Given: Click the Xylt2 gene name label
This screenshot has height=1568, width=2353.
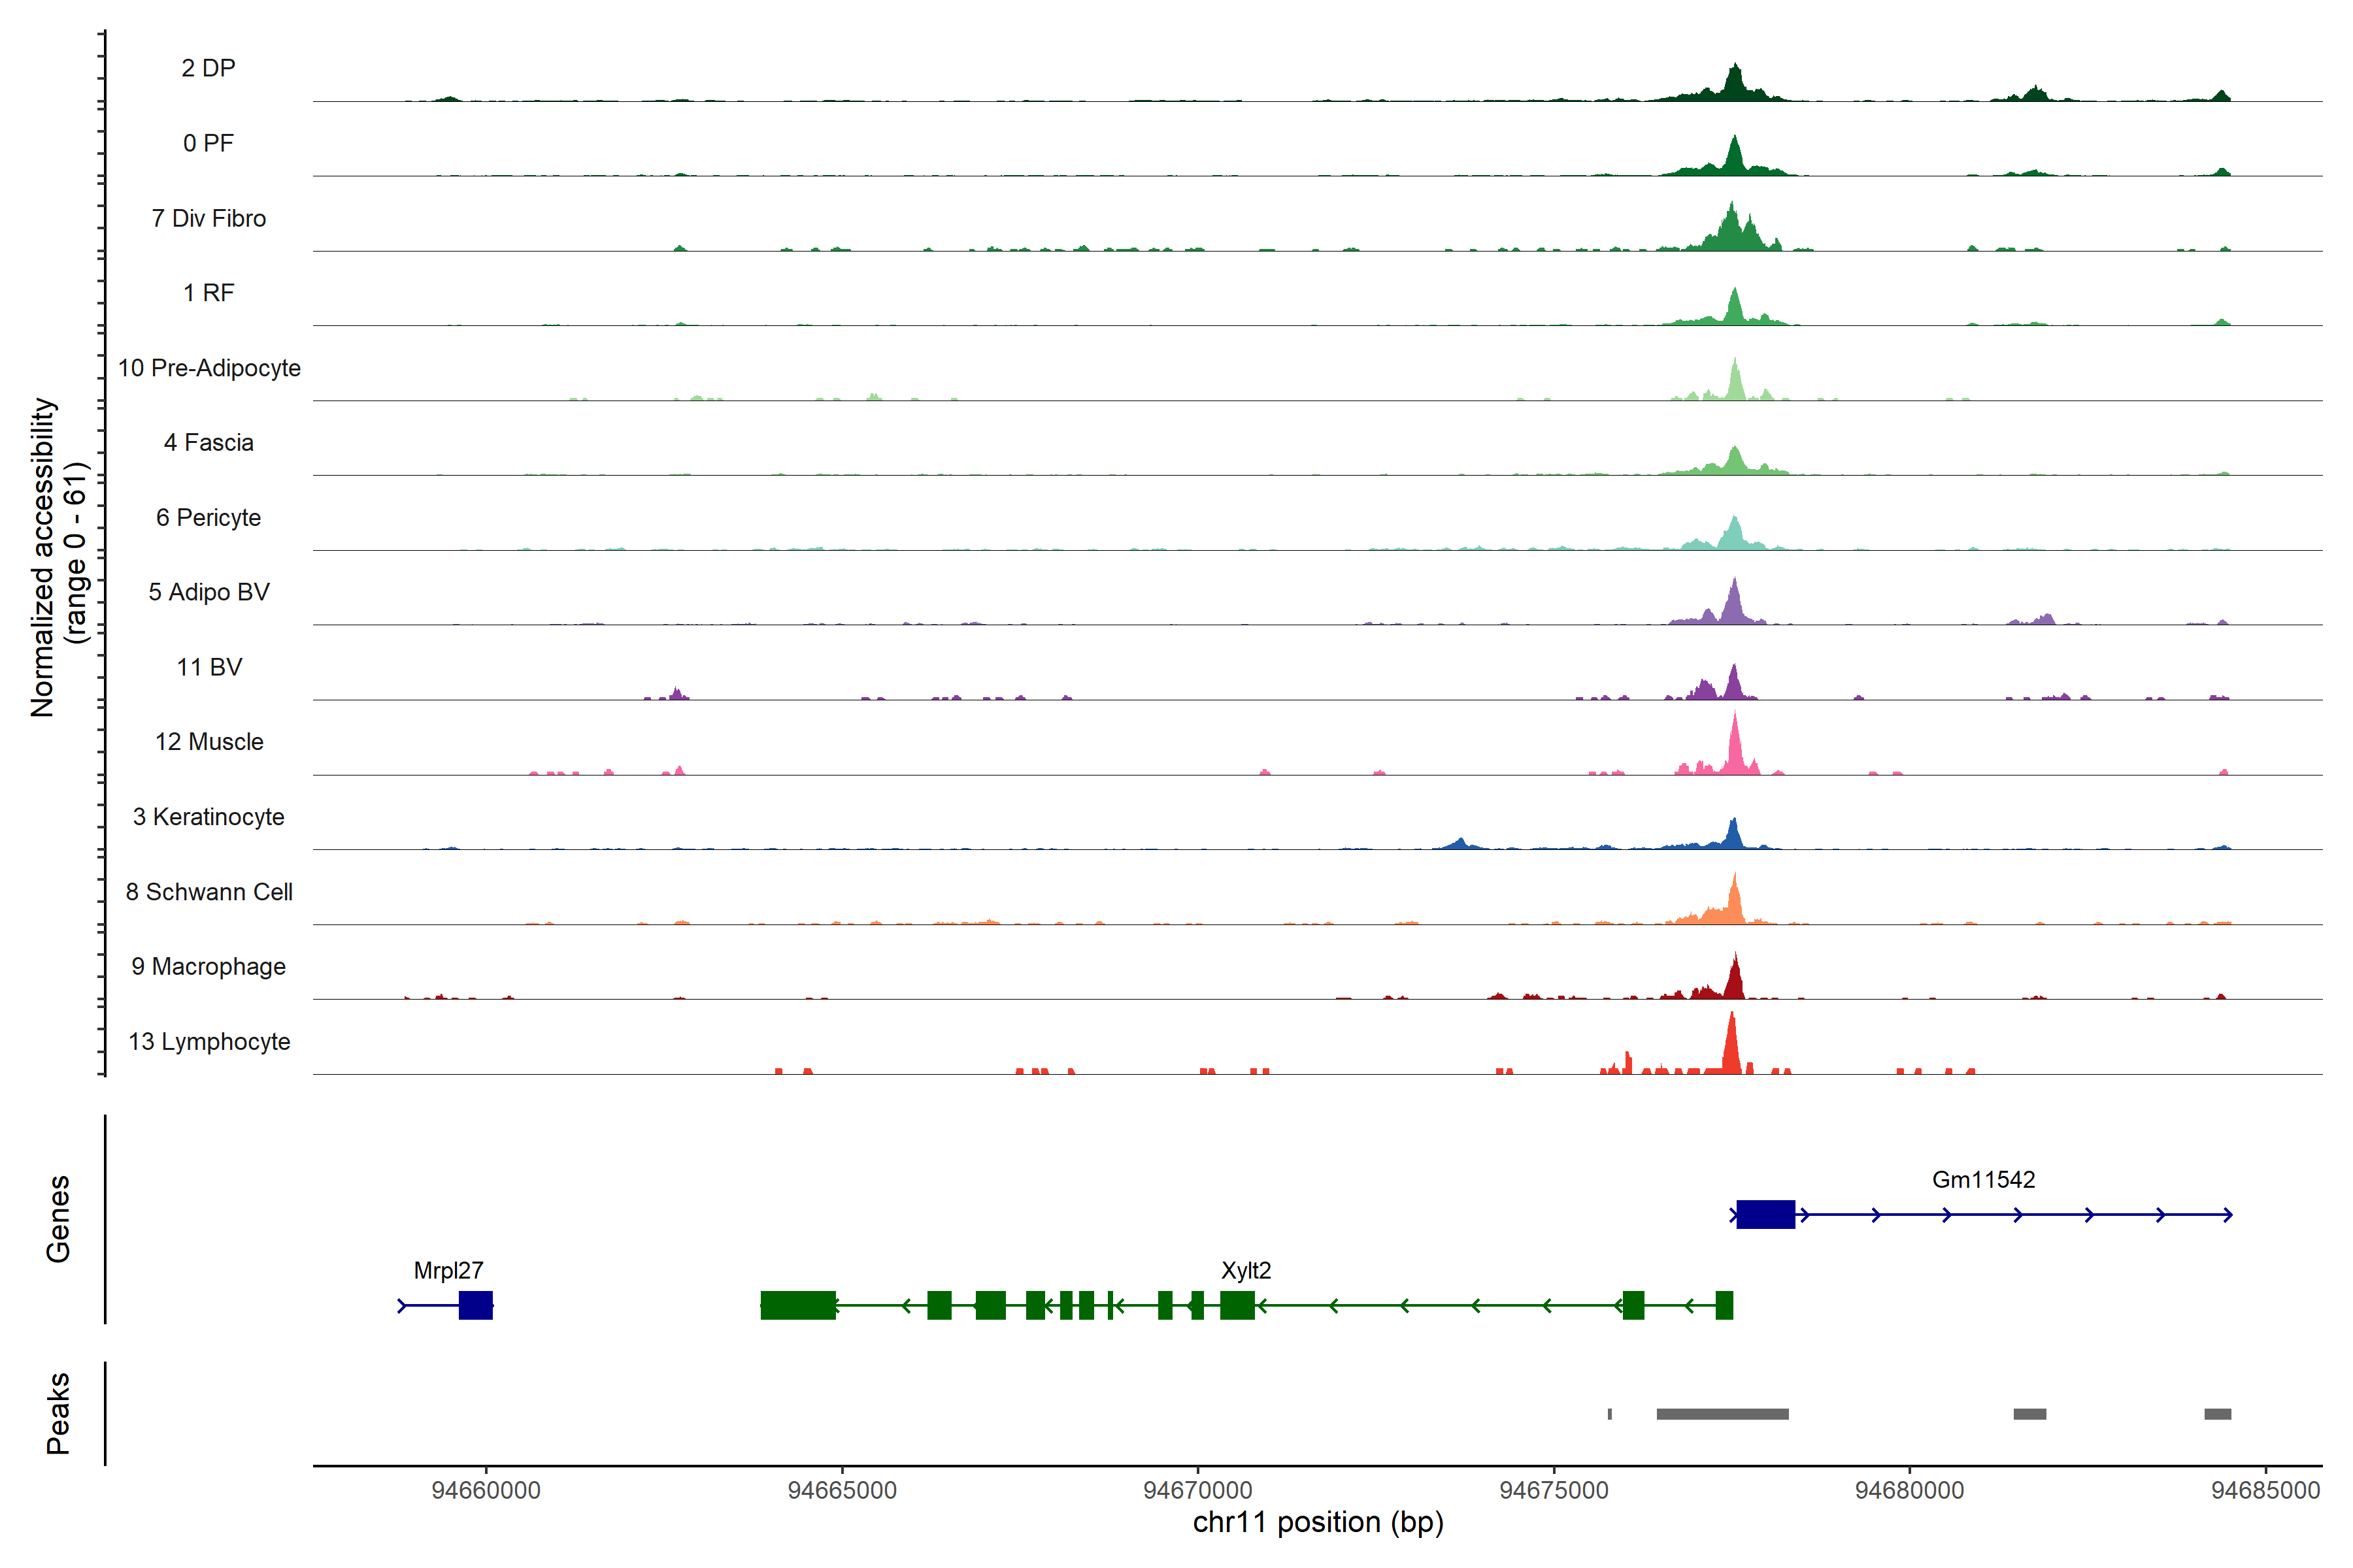Looking at the screenshot, I should point(1246,1270).
